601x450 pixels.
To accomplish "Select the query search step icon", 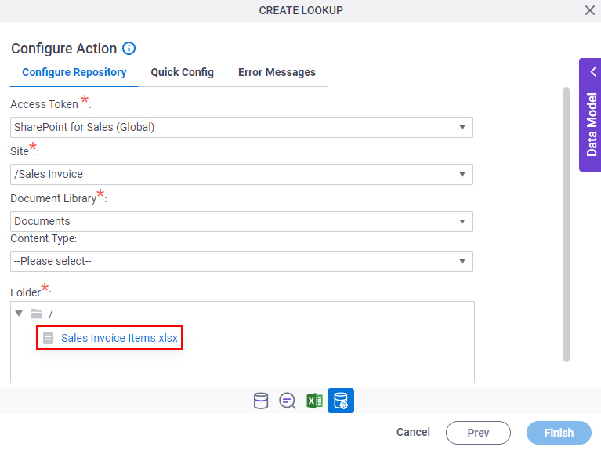I will click(x=287, y=401).
